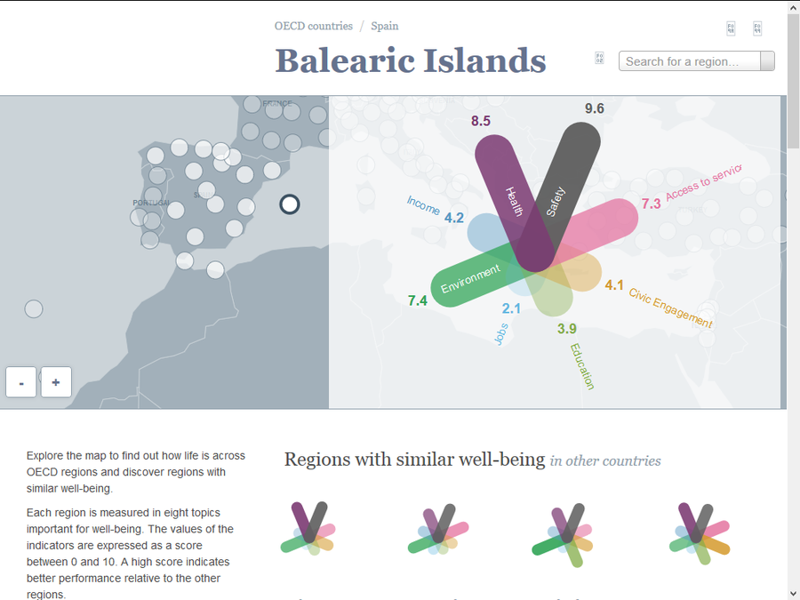This screenshot has width=800, height=600.
Task: Select the orange Civic Engagement bar
Action: point(583,272)
